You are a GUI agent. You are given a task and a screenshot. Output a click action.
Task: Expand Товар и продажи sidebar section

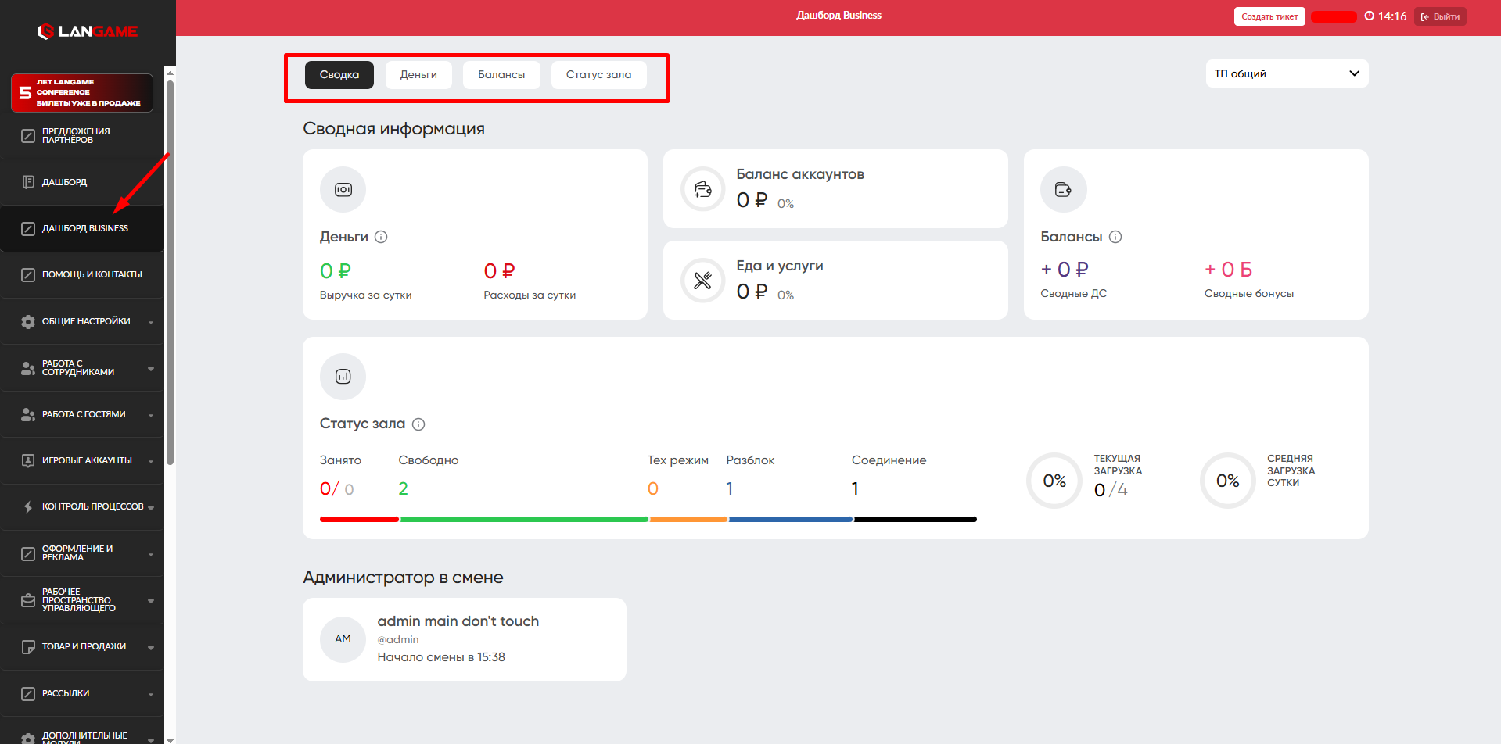(86, 647)
